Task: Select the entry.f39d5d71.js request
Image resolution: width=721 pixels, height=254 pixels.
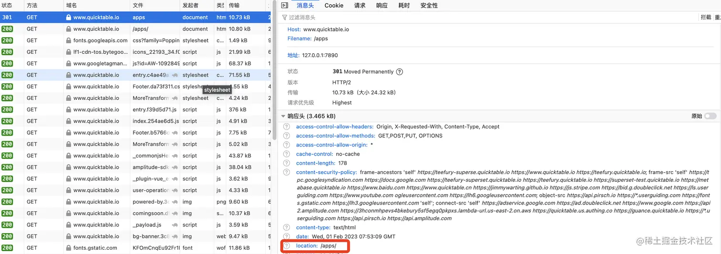Action: 135,109
